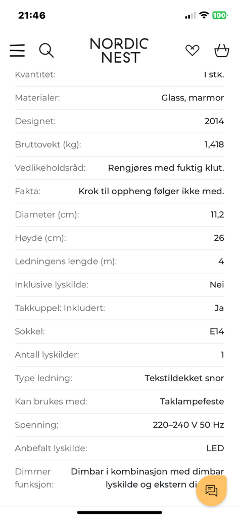Tap the iOS home indicator bar
Screen dimensions: 239x519
click(x=119, y=512)
